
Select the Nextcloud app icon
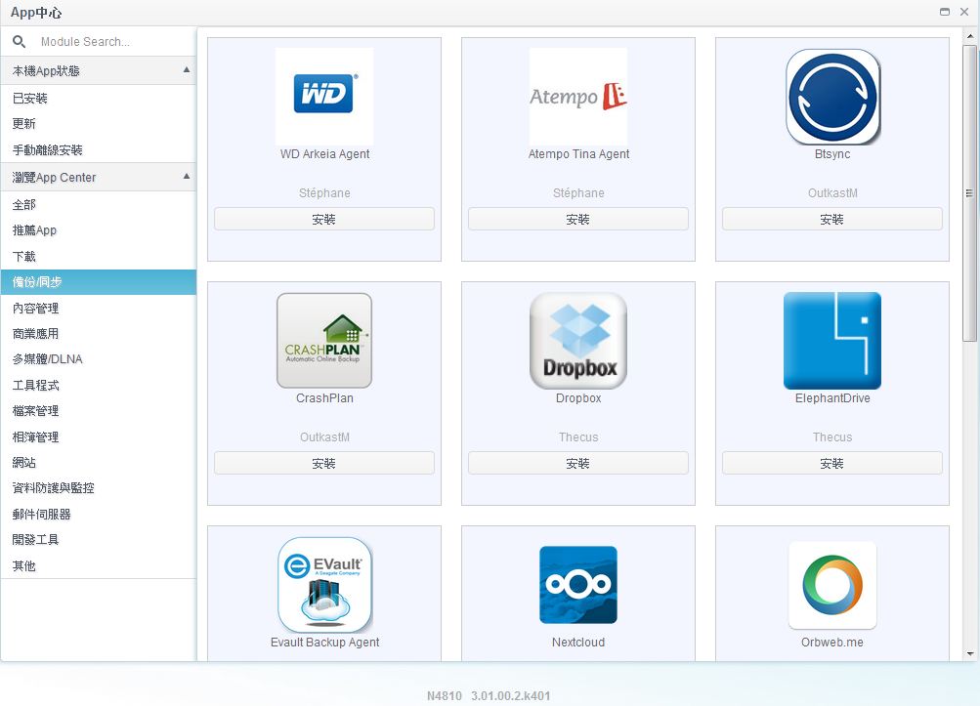(x=578, y=585)
